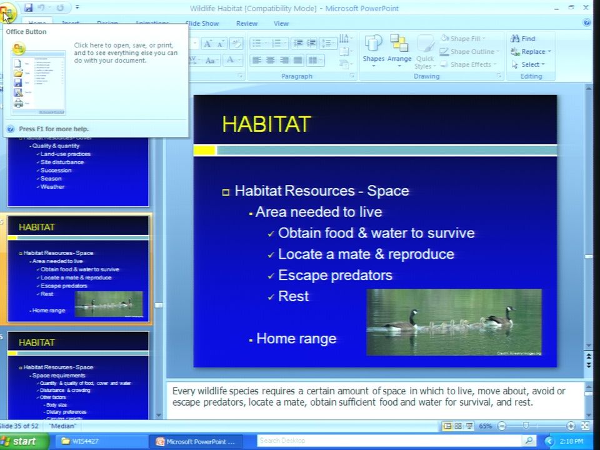The image size is (600, 450).
Task: Click the desktop search magnifier button
Action: pos(529,441)
